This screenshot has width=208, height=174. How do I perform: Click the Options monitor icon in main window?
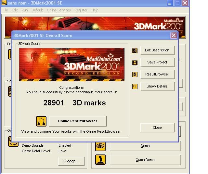click(x=13, y=141)
